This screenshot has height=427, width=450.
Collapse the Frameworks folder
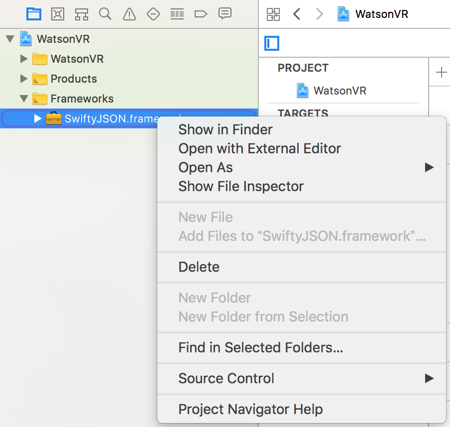pyautogui.click(x=24, y=99)
